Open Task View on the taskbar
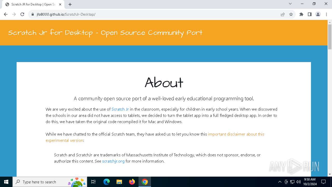 coord(93,182)
